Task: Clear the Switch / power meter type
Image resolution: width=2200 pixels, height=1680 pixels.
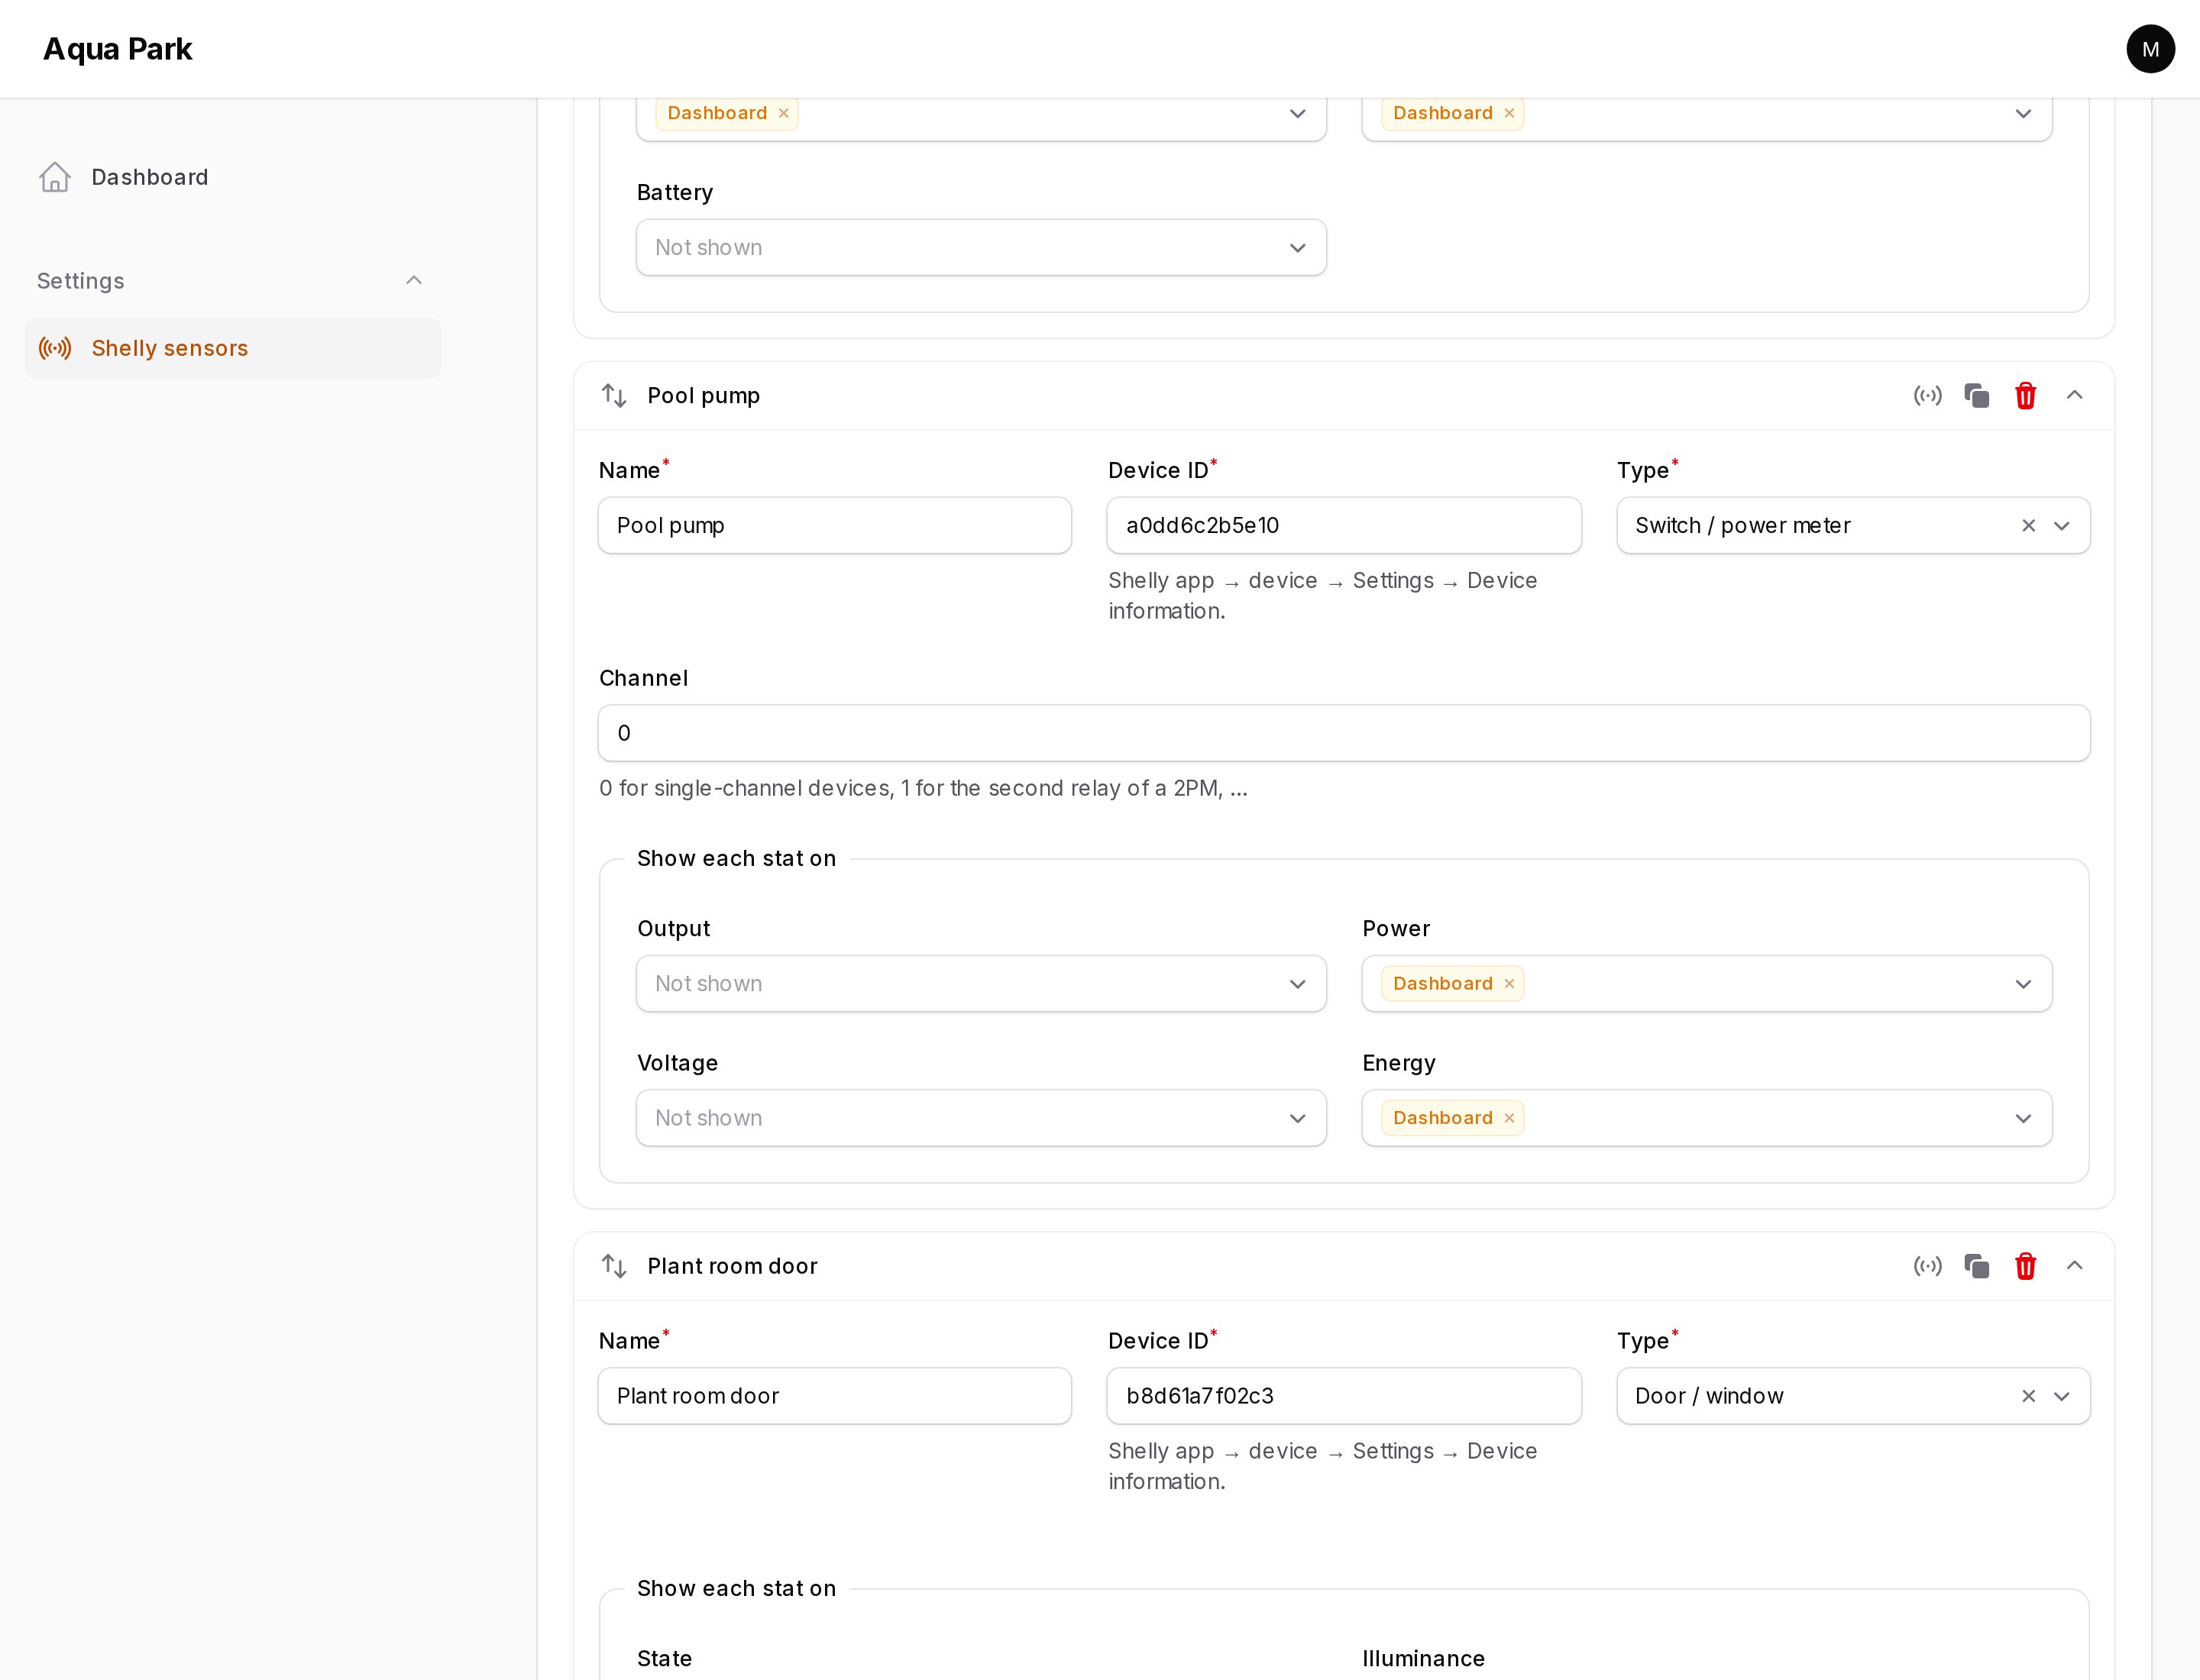Action: coord(2028,525)
